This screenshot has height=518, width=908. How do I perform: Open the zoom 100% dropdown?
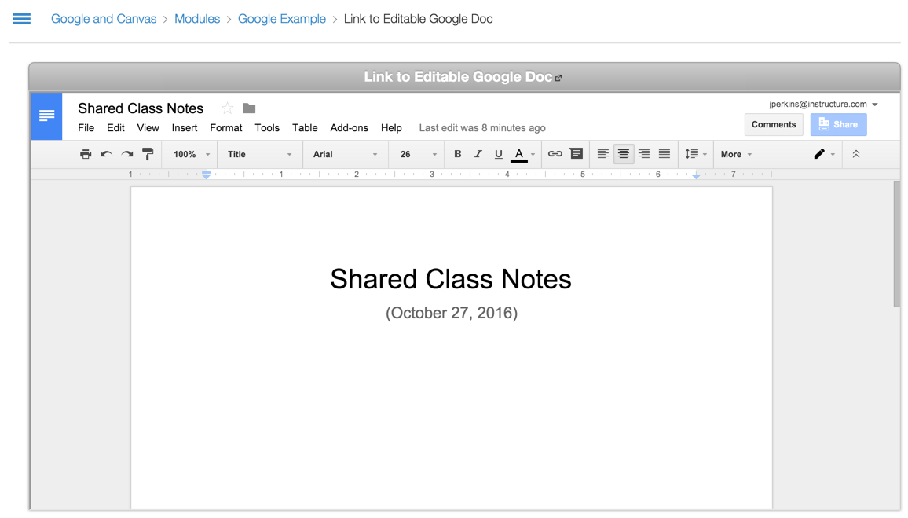tap(192, 154)
